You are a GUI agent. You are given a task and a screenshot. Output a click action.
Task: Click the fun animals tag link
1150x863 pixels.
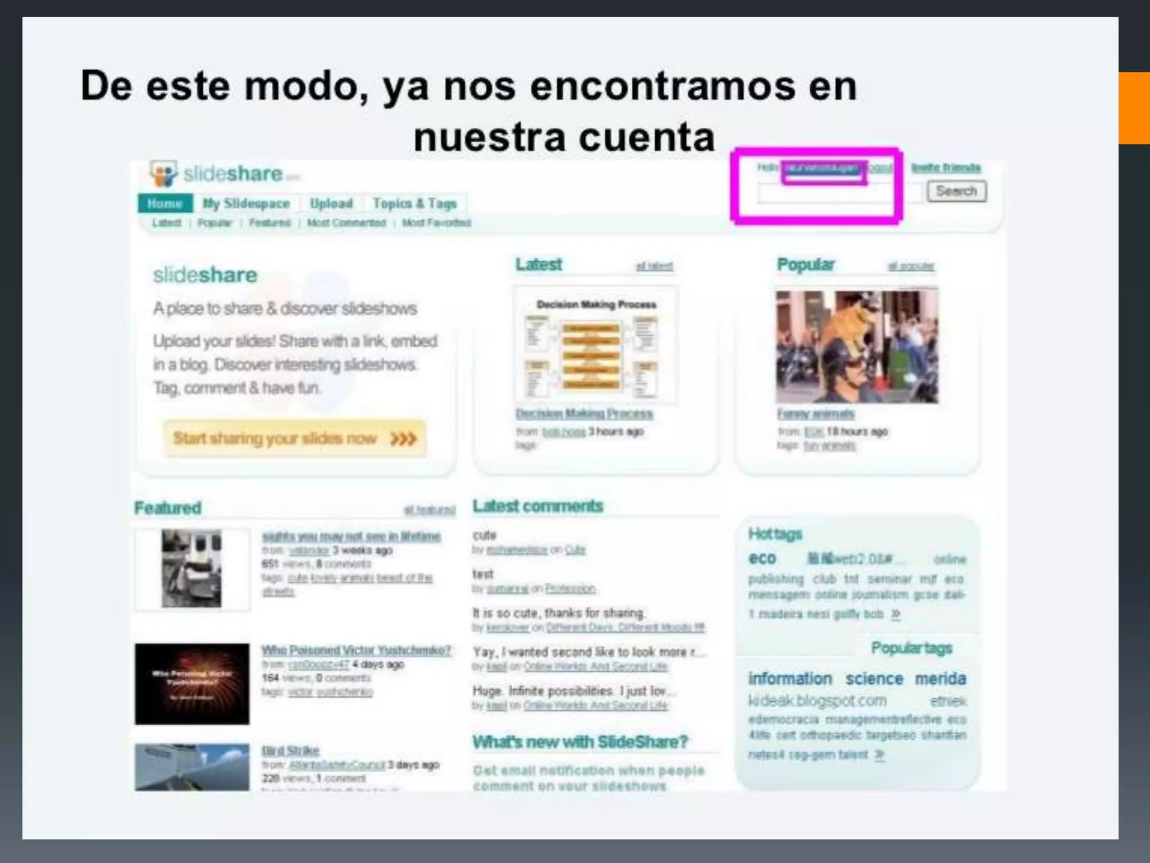pyautogui.click(x=829, y=446)
